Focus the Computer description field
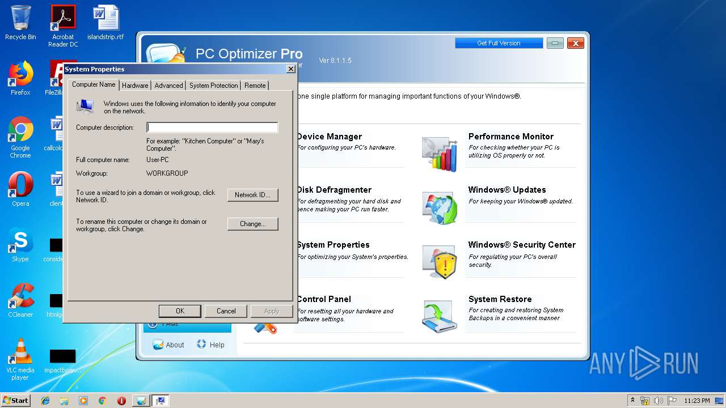 click(x=212, y=127)
